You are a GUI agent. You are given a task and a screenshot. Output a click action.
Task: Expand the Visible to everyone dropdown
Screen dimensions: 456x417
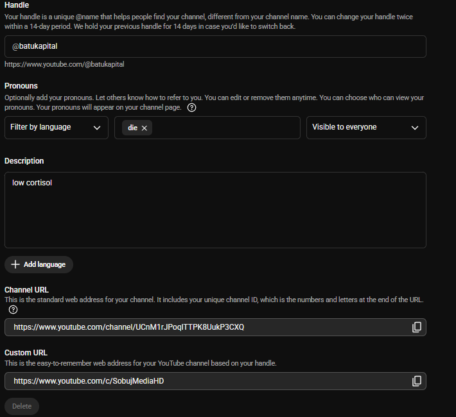pos(366,128)
